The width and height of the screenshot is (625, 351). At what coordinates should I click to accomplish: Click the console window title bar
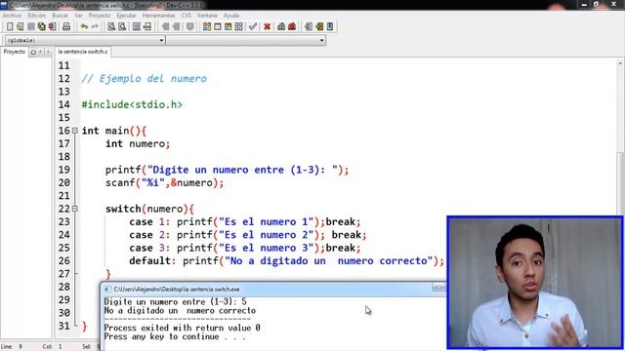272,289
